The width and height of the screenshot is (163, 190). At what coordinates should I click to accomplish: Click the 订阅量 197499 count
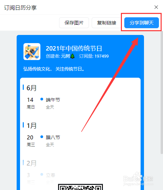pos(94,56)
